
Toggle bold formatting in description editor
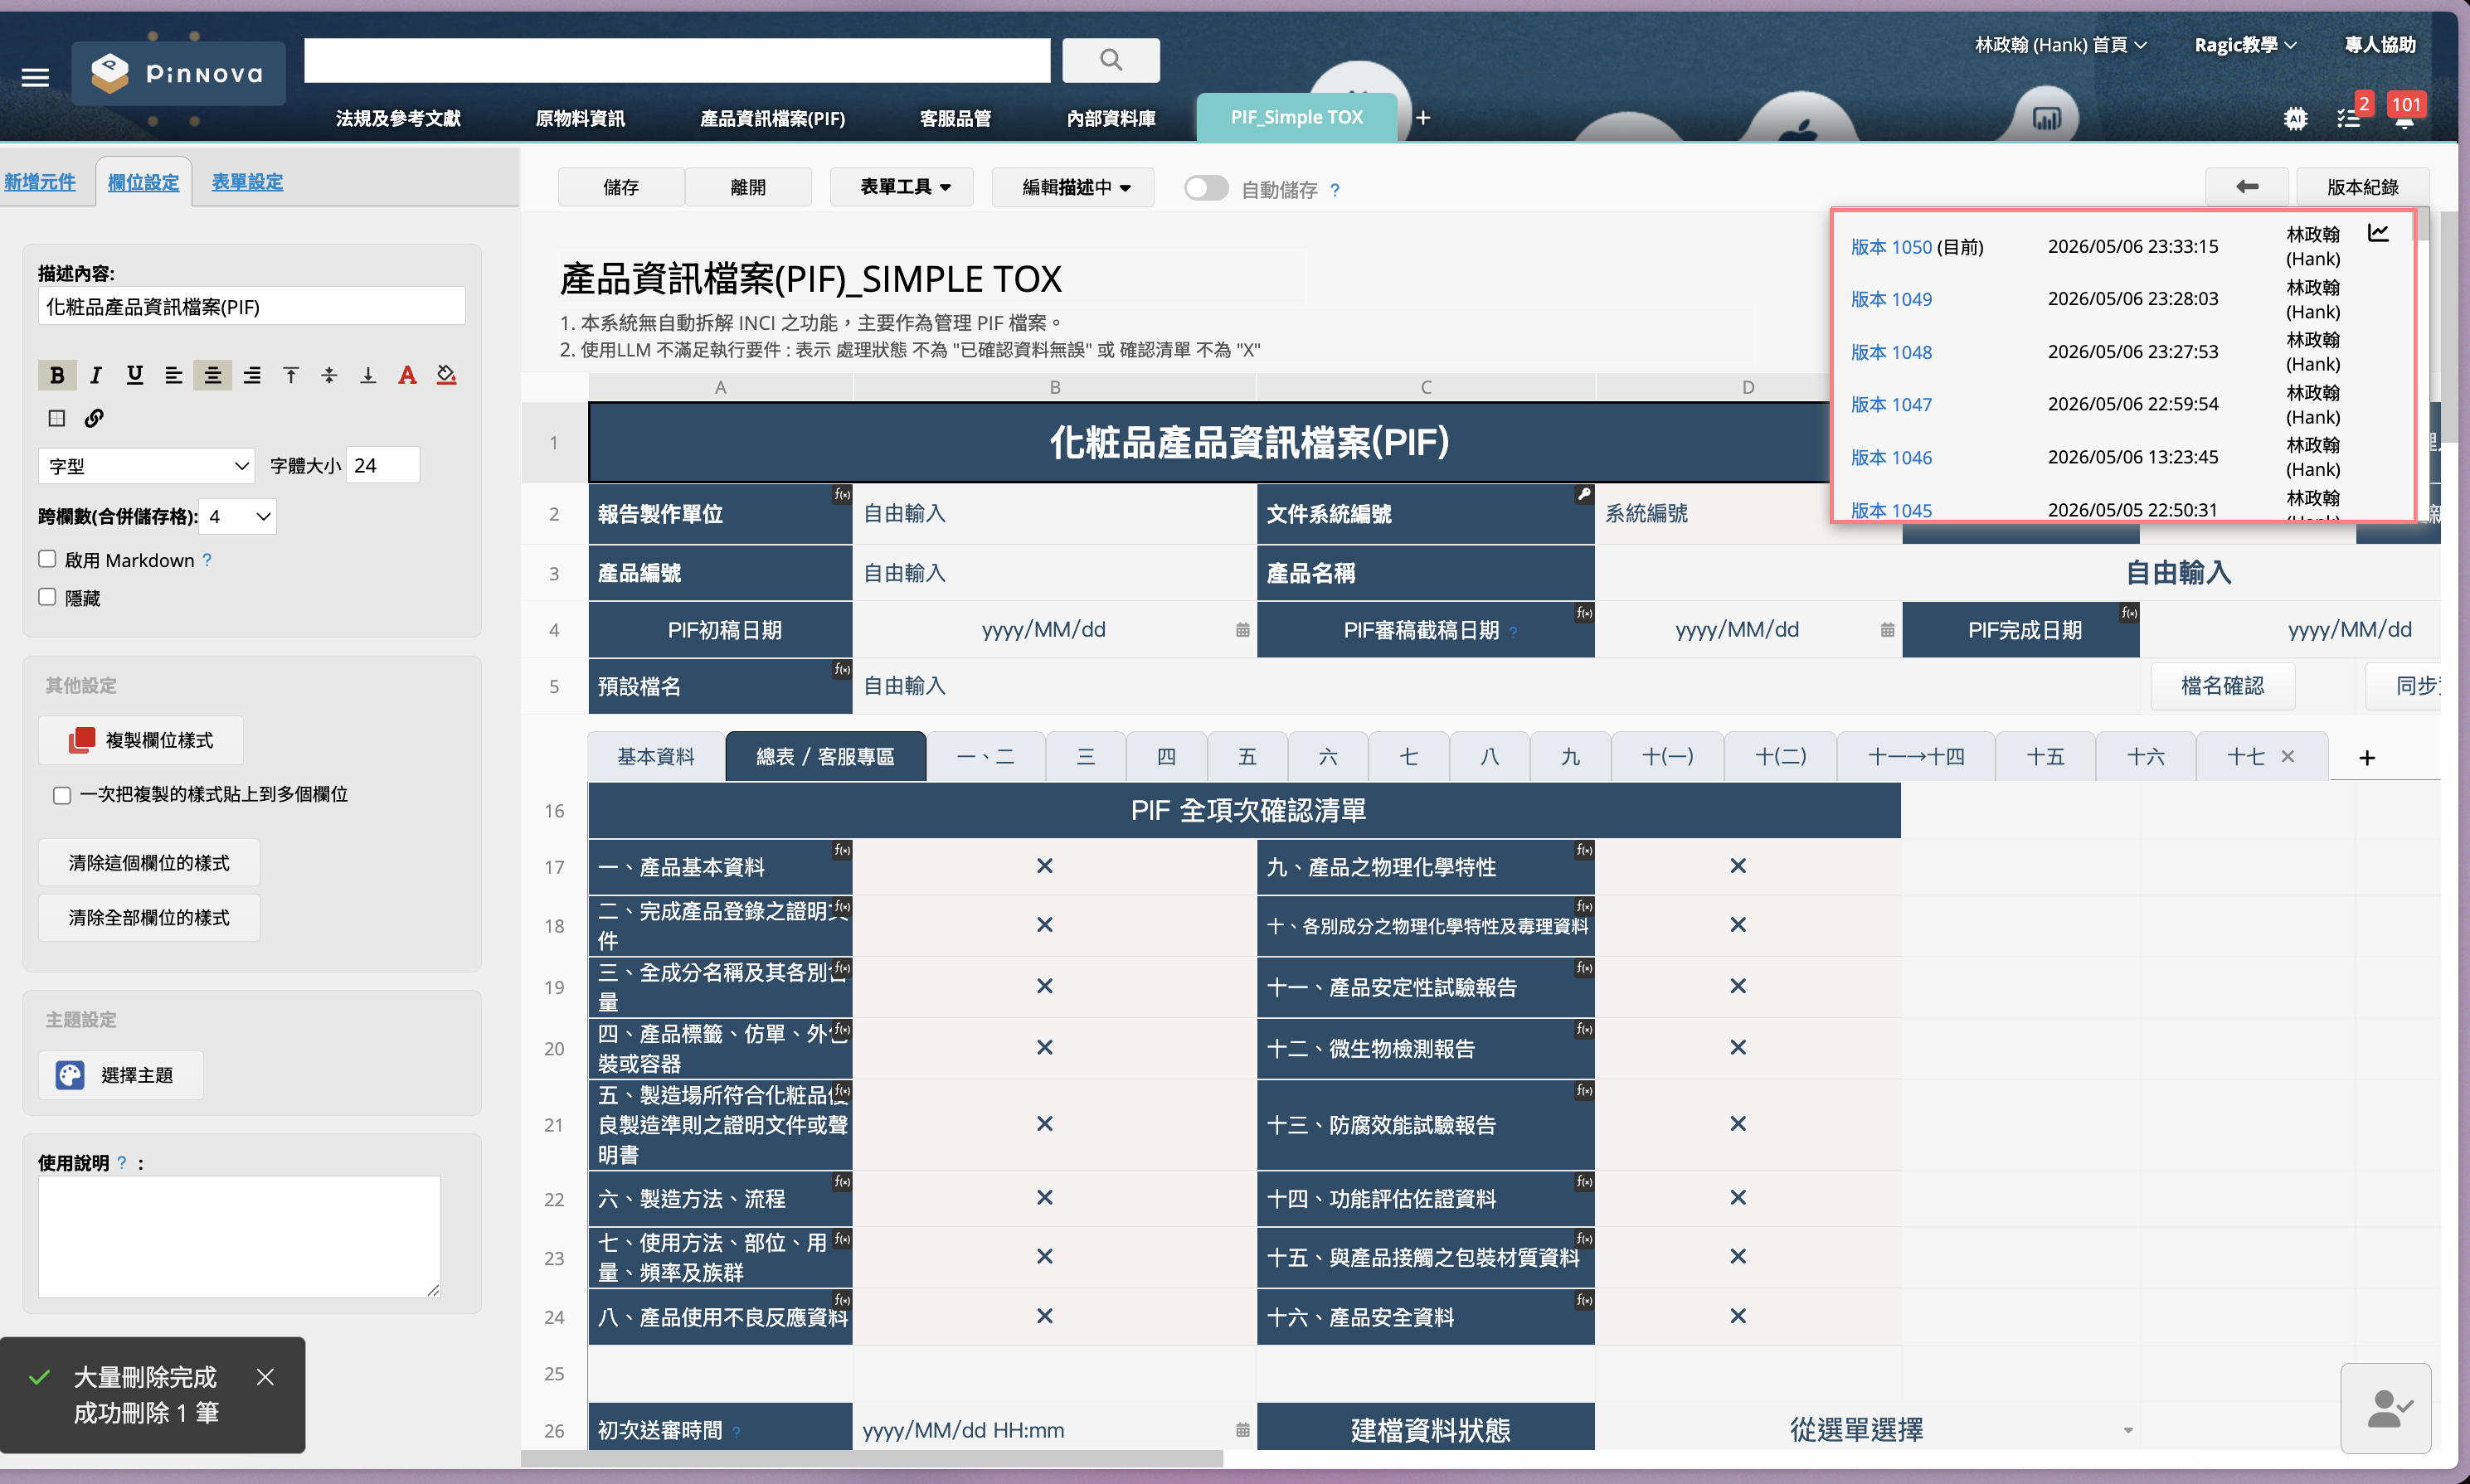[x=57, y=375]
